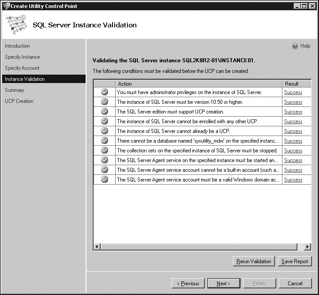Click the horizontal scrollbar track
The height and width of the screenshot is (295, 319).
(x=300, y=246)
